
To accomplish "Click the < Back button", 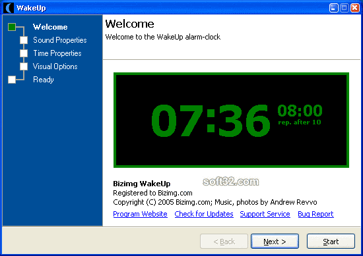I will pos(224,242).
